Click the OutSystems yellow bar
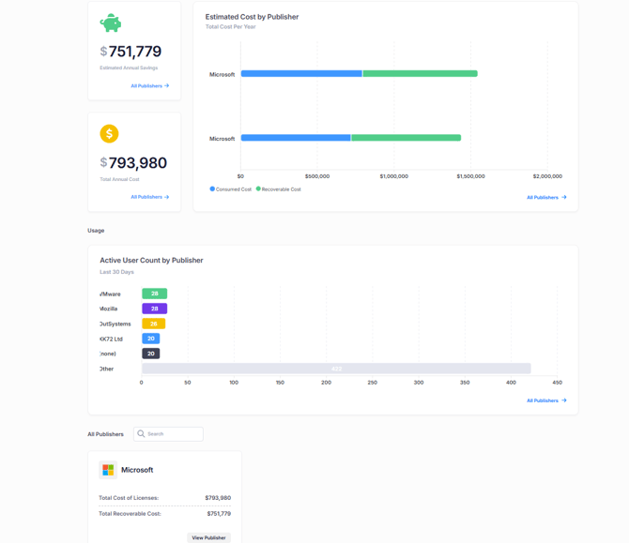This screenshot has height=543, width=629. tap(154, 324)
